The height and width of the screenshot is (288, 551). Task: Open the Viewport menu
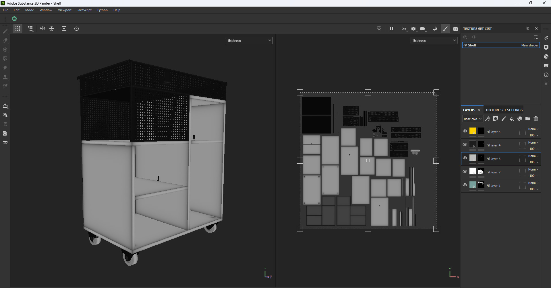(65, 10)
